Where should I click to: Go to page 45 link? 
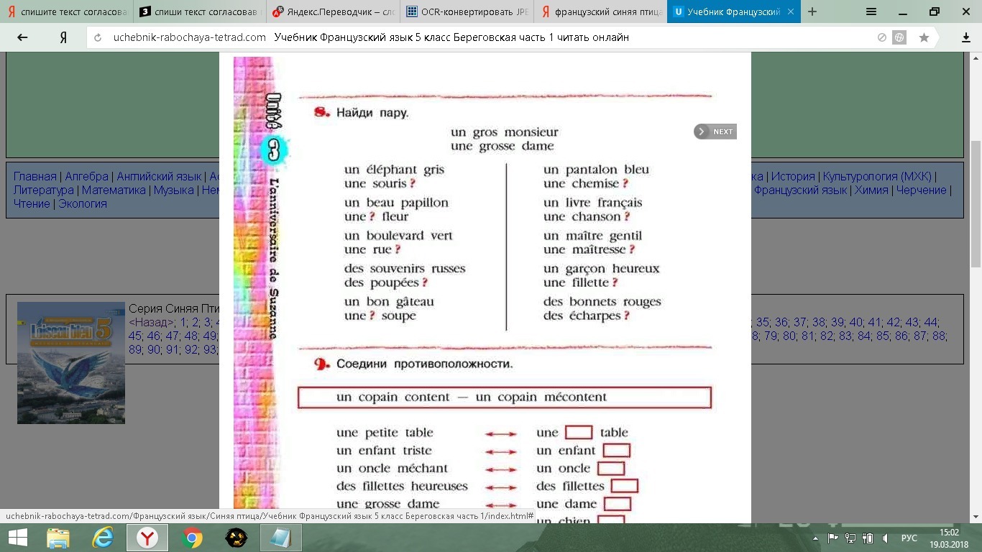[x=135, y=336]
